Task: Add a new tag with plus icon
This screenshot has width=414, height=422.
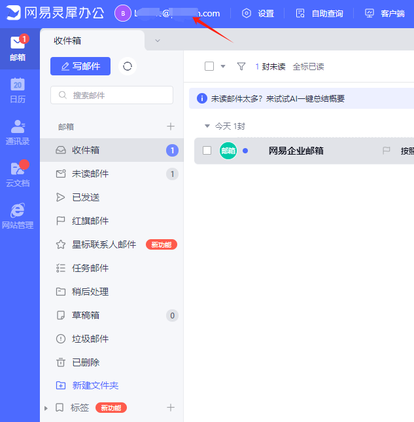Action: [171, 408]
